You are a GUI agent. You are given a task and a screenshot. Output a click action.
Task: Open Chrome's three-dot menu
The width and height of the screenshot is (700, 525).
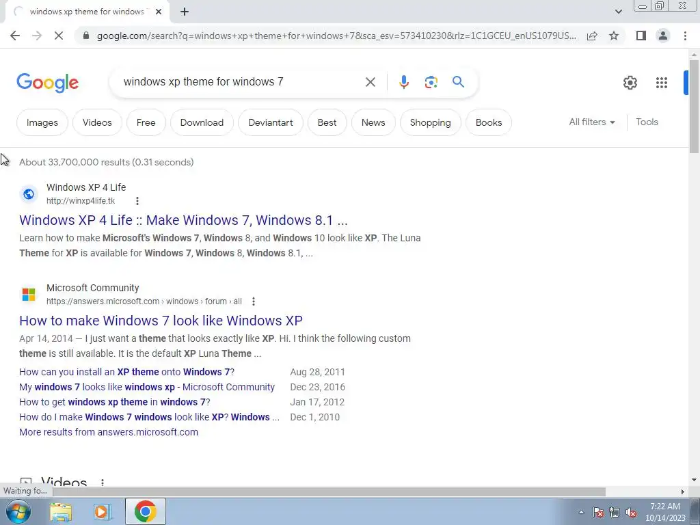point(685,36)
